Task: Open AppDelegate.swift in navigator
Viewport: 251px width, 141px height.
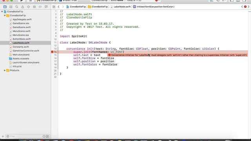Action: [x=22, y=19]
